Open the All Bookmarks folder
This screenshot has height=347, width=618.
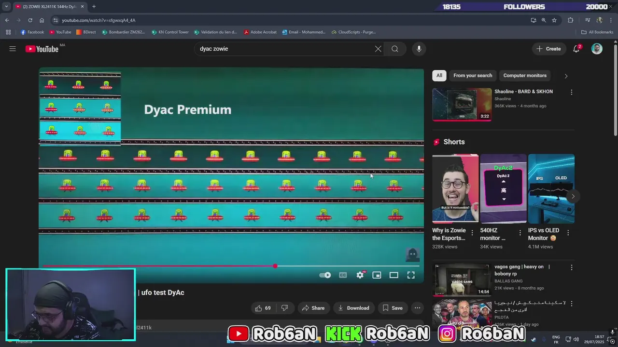597,32
